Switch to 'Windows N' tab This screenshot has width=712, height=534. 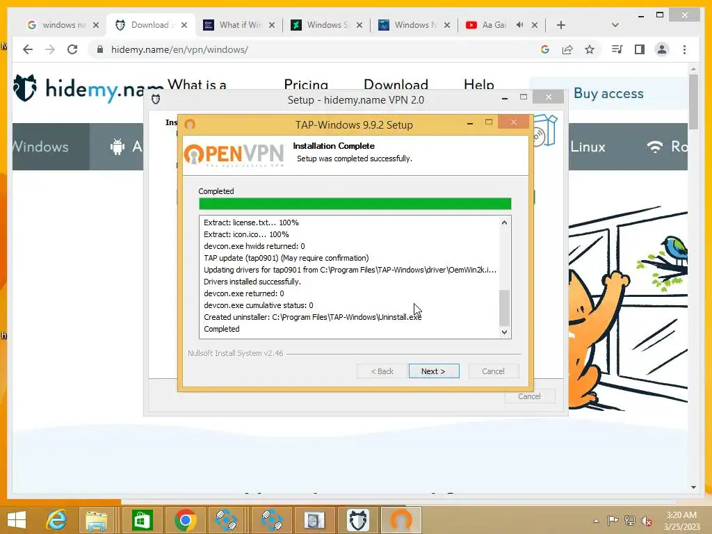pyautogui.click(x=415, y=25)
